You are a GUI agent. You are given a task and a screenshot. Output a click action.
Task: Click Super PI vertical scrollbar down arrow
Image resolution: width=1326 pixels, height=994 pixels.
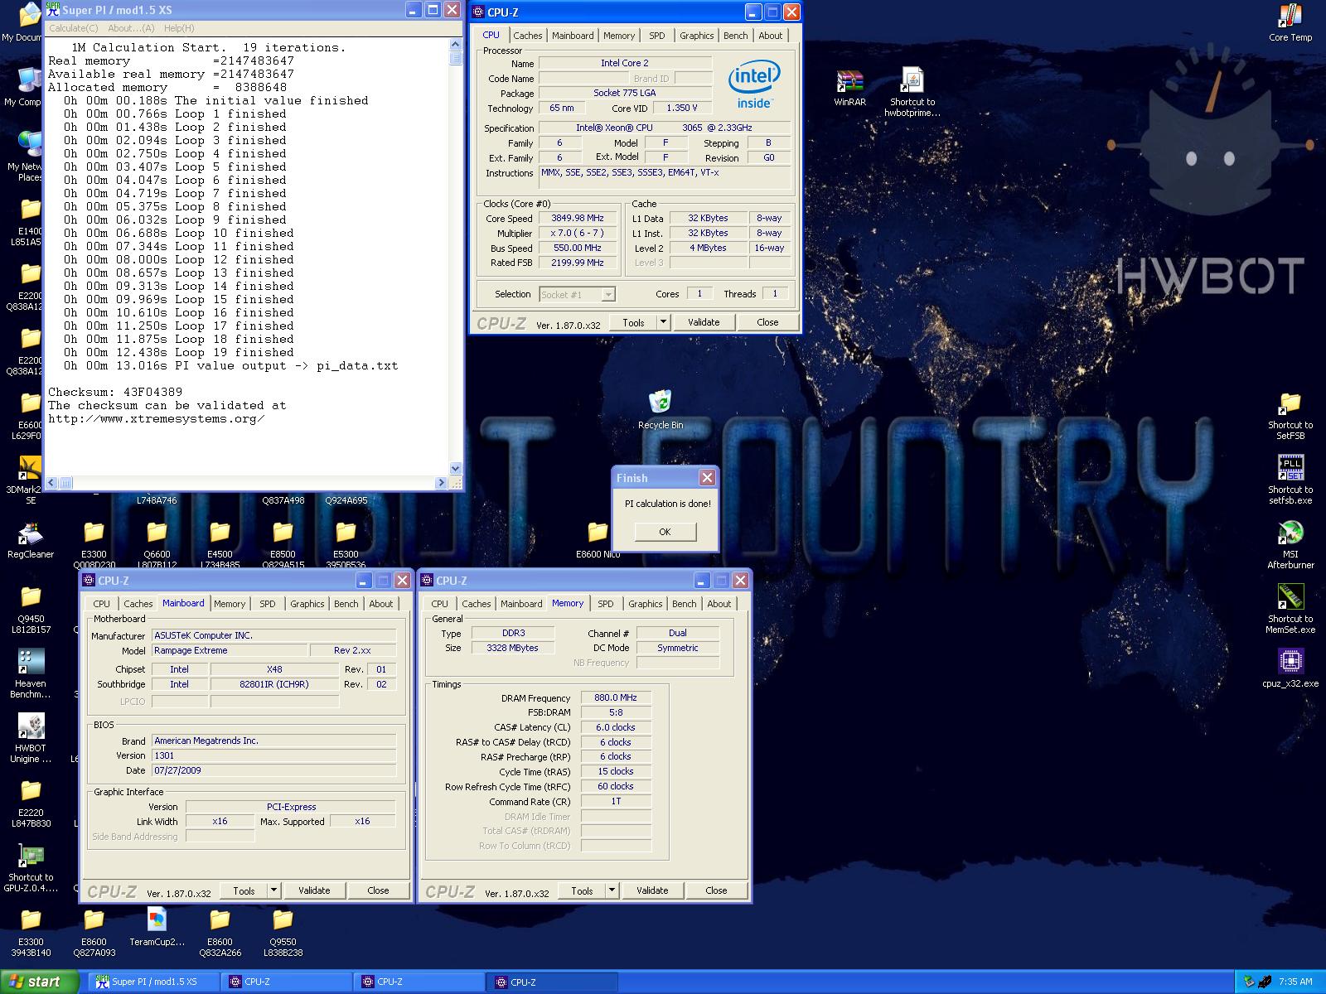[x=455, y=468]
